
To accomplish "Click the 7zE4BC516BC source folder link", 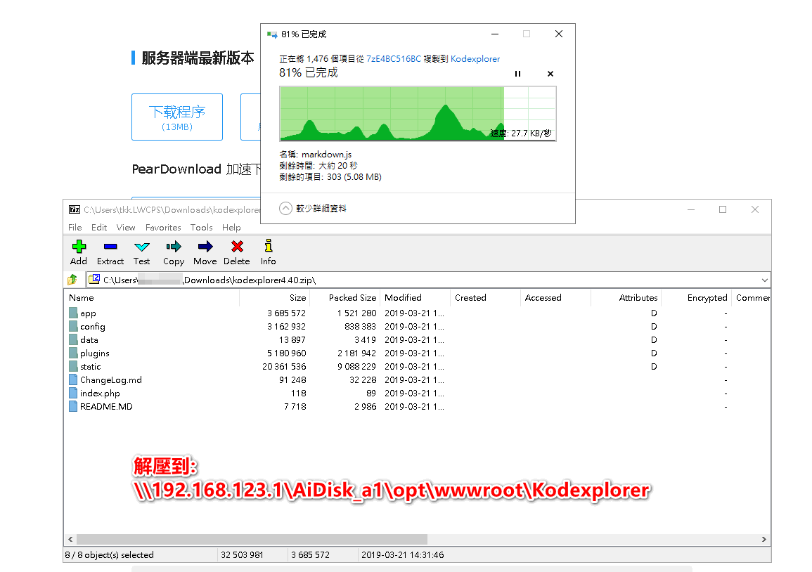I will (x=394, y=59).
